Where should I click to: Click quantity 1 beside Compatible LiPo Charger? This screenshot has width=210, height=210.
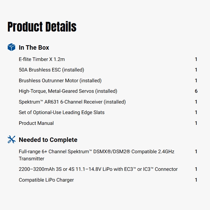[x=196, y=180]
